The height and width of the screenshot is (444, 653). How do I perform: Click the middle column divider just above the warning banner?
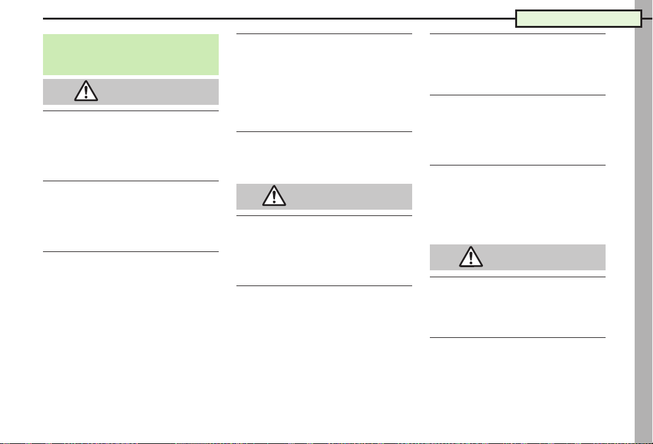tap(324, 131)
